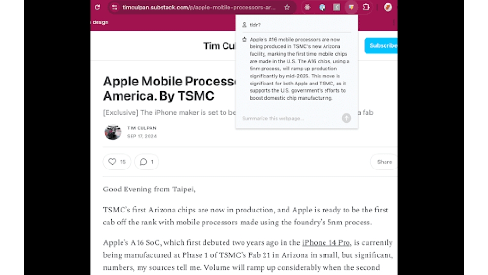This screenshot has height=275, width=488.
Task: Click the round globe extension icon
Action: [x=322, y=7]
